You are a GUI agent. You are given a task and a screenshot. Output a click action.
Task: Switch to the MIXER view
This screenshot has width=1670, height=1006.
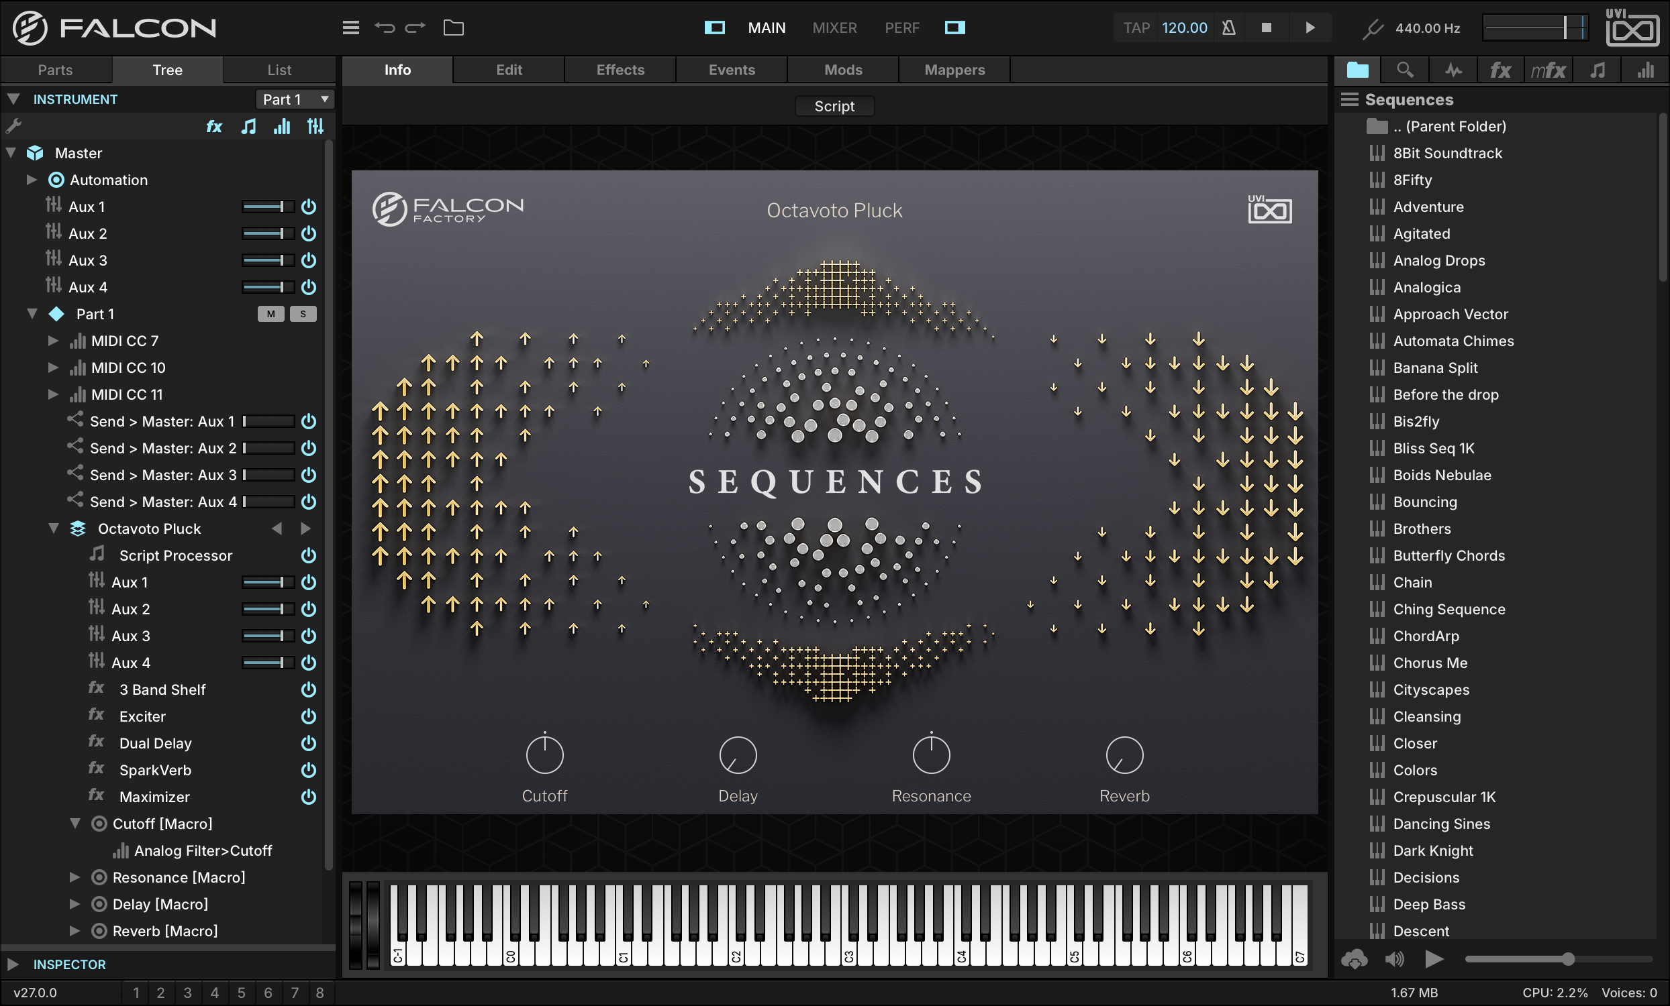point(834,27)
